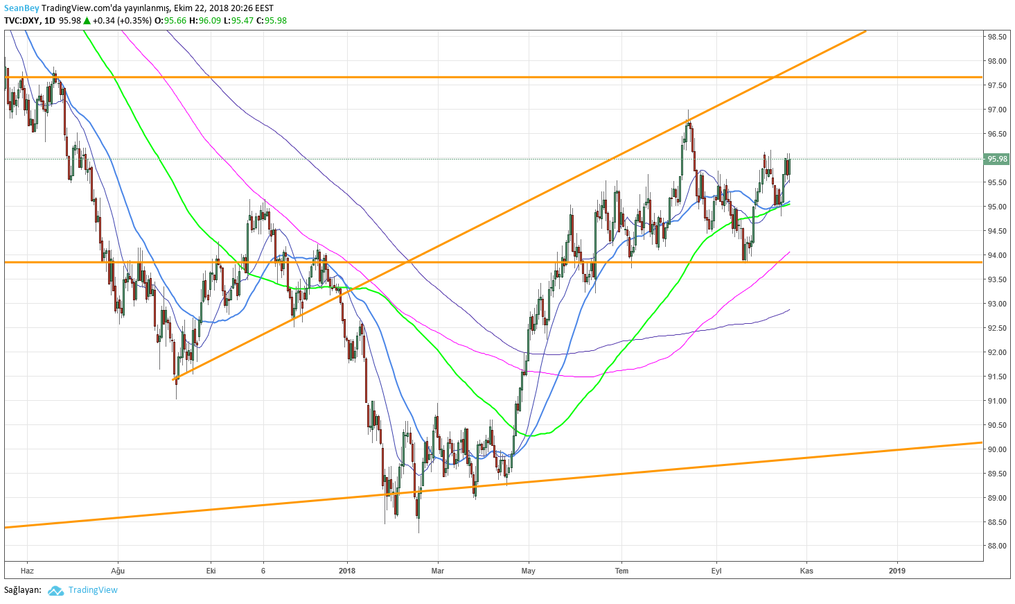The height and width of the screenshot is (604, 1015).
Task: Click the Haz month label on time axis
Action: [x=27, y=571]
